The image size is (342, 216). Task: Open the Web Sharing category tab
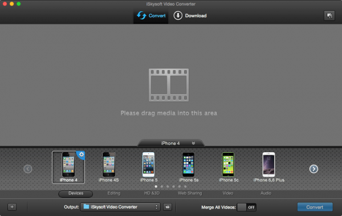pos(190,193)
